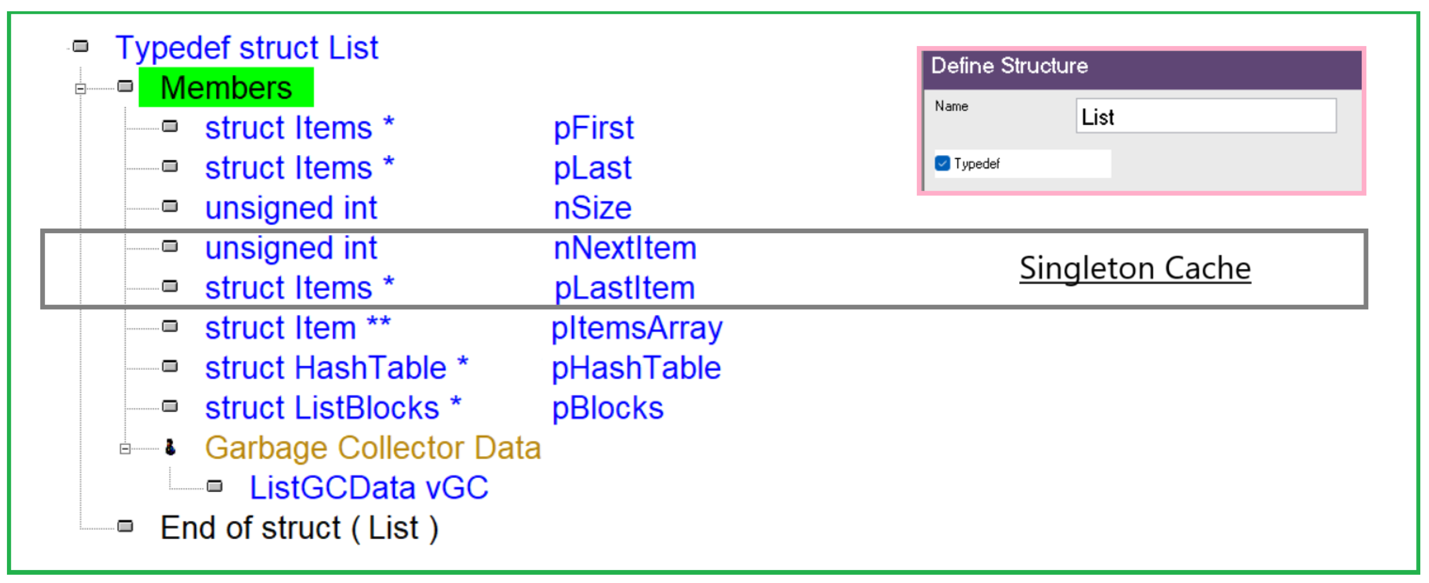Click the Garbage Collector Data label
The image size is (1429, 583).
tap(373, 447)
